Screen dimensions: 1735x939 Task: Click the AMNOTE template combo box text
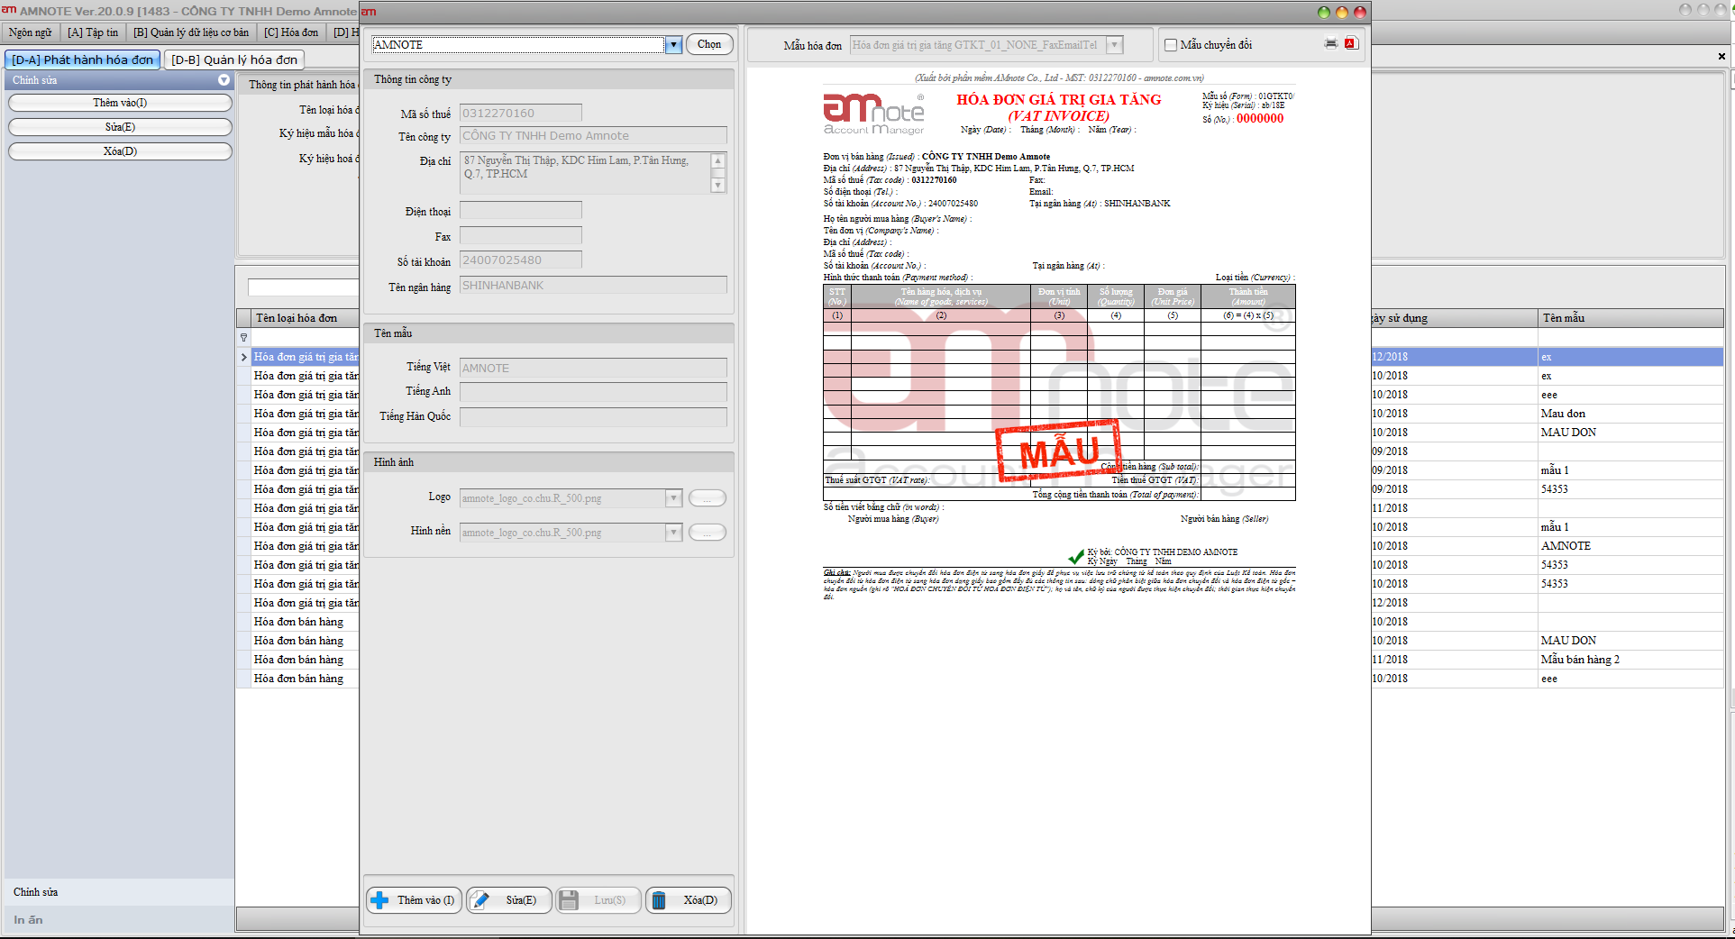click(518, 45)
